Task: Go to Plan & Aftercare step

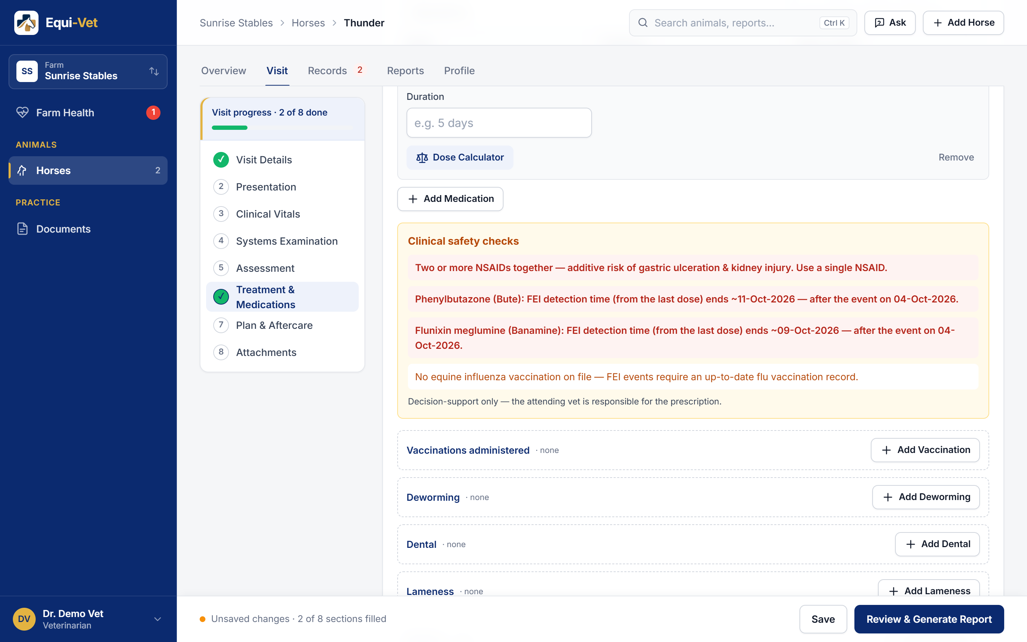Action: coord(282,325)
